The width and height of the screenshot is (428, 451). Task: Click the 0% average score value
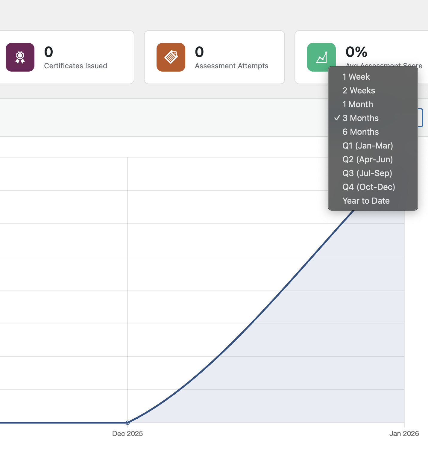pyautogui.click(x=356, y=52)
